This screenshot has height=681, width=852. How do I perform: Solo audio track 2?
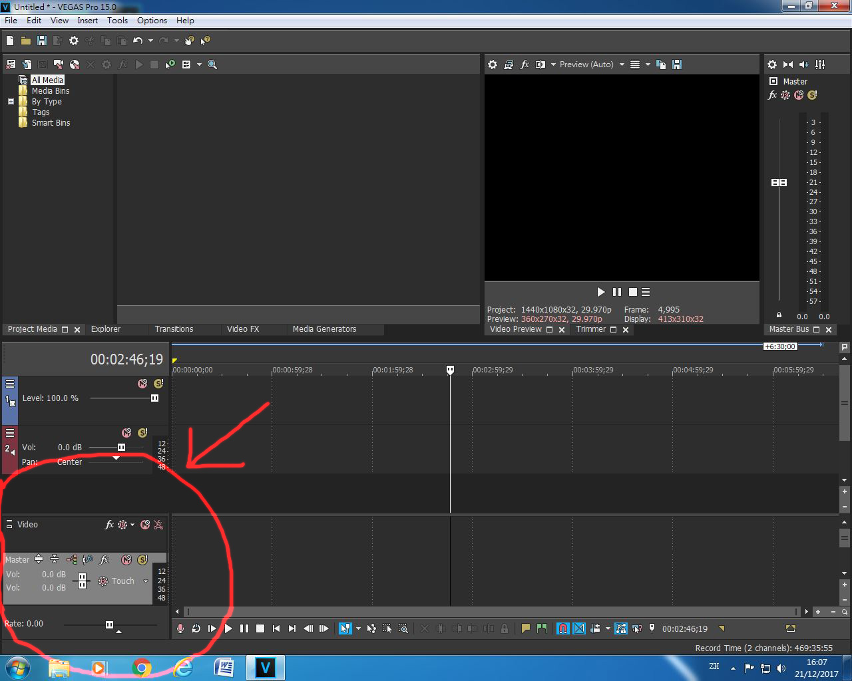coord(142,433)
